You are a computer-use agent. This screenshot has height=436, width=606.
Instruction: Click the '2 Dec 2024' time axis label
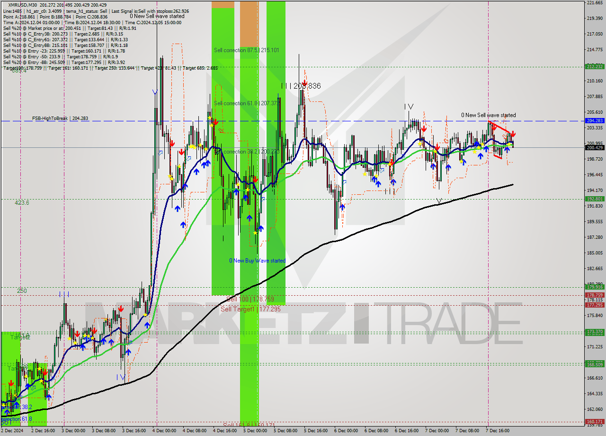(x=12, y=431)
